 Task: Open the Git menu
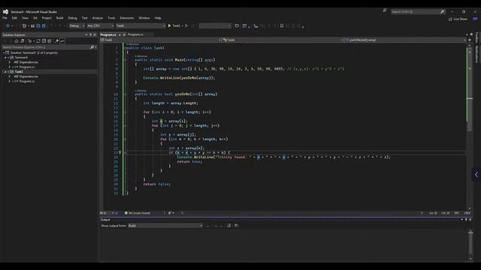[x=35, y=18]
